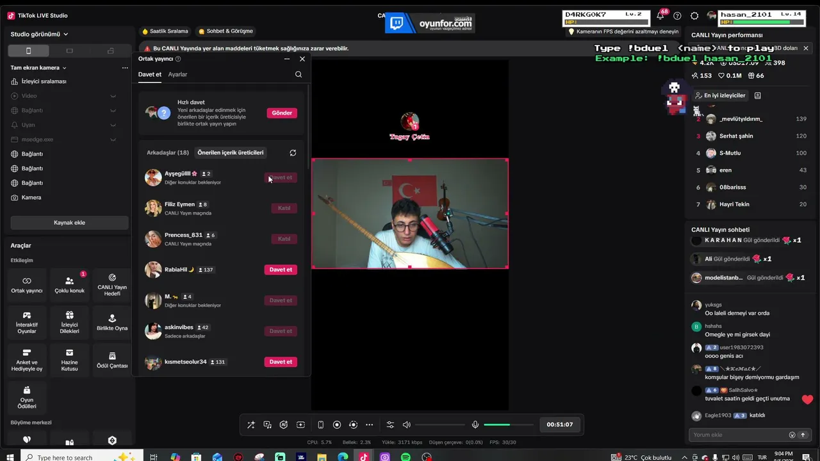The height and width of the screenshot is (461, 820).
Task: Open Spotify from the taskbar
Action: point(406,457)
